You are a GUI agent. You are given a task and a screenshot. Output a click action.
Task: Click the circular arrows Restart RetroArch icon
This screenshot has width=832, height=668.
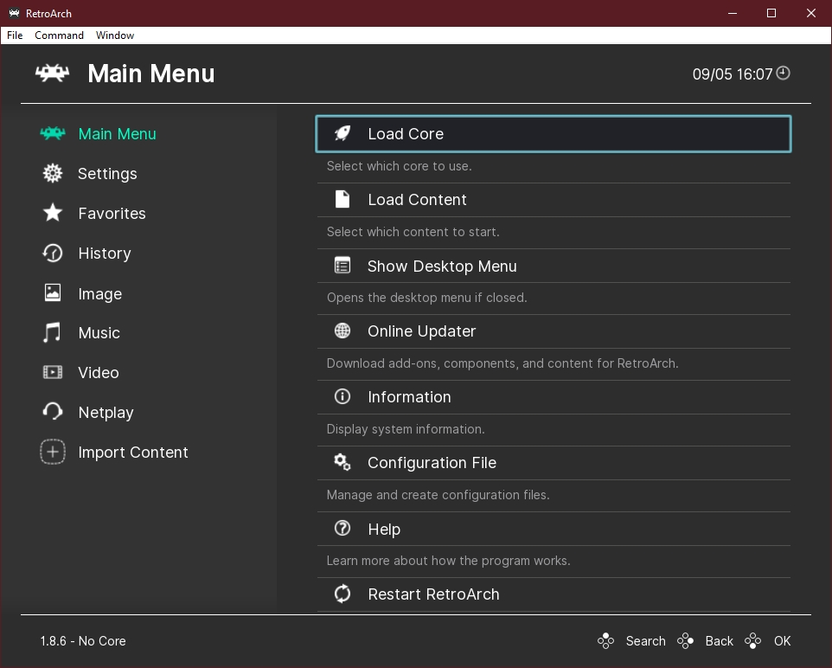342,594
